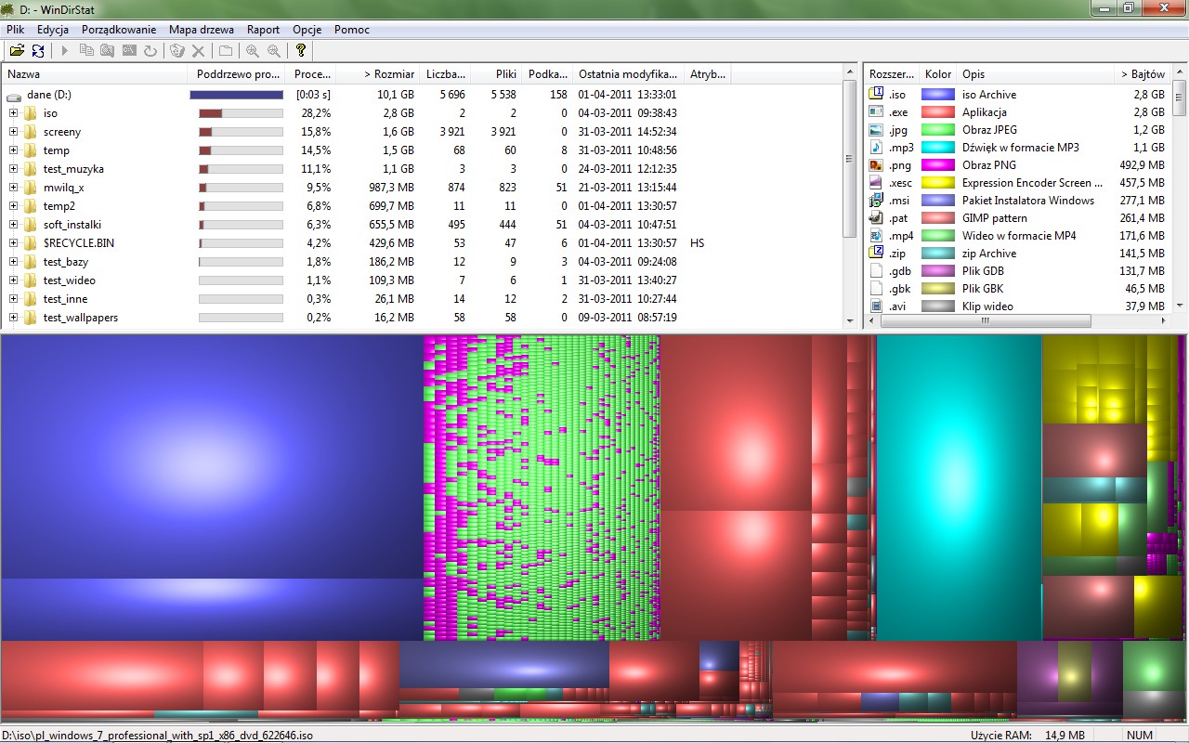The height and width of the screenshot is (743, 1189).
Task: Click the Delete to Recycle Bin icon
Action: 176,51
